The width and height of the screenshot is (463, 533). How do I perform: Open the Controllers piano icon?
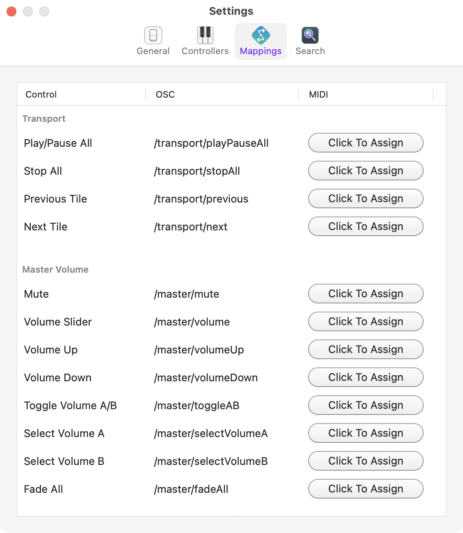[x=205, y=35]
